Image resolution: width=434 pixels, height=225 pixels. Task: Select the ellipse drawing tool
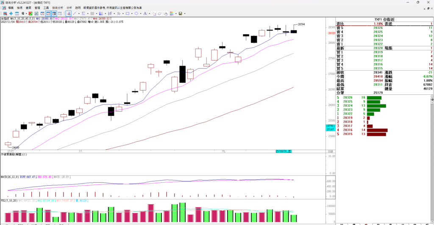coord(136,14)
